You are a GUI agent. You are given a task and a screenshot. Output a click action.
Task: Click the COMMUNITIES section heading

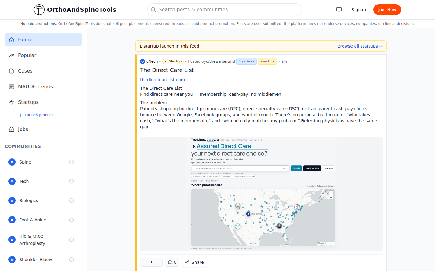(x=23, y=146)
